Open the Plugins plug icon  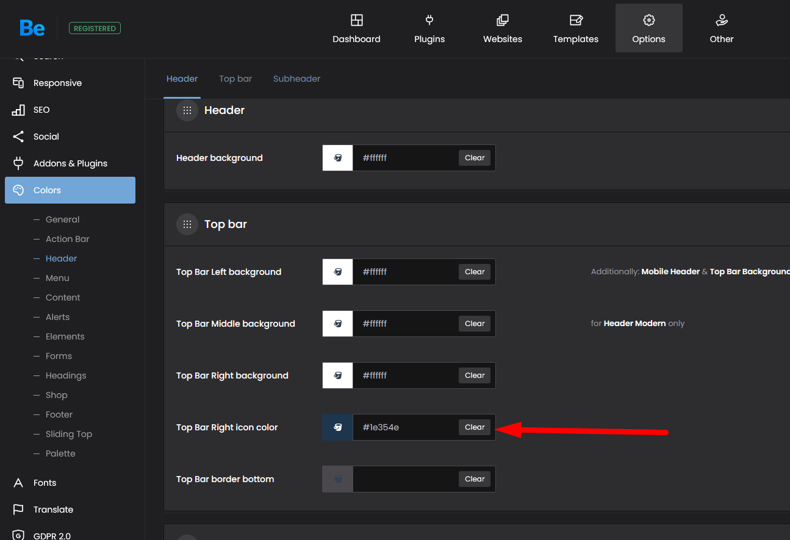tap(429, 21)
